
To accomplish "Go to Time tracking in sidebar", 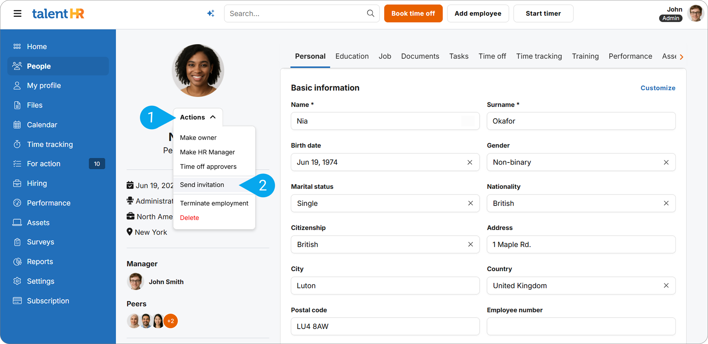I will (x=50, y=144).
